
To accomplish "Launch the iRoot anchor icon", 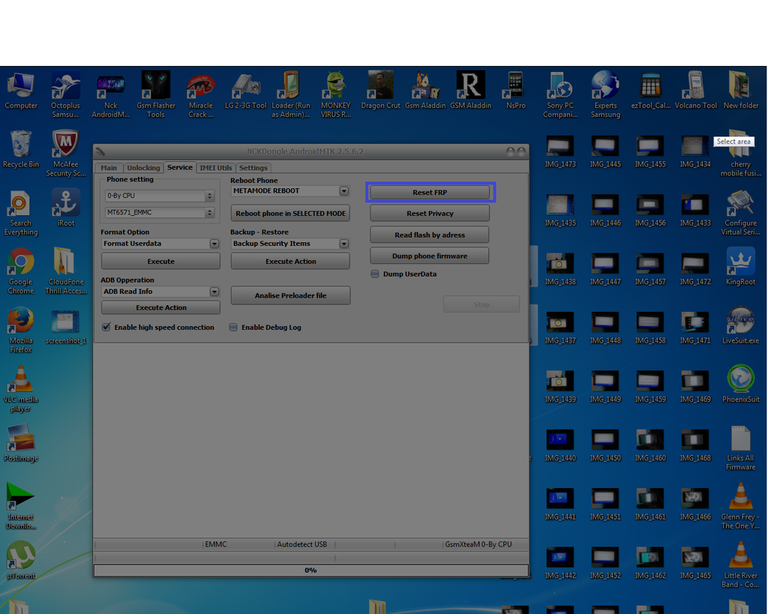I will (x=65, y=204).
